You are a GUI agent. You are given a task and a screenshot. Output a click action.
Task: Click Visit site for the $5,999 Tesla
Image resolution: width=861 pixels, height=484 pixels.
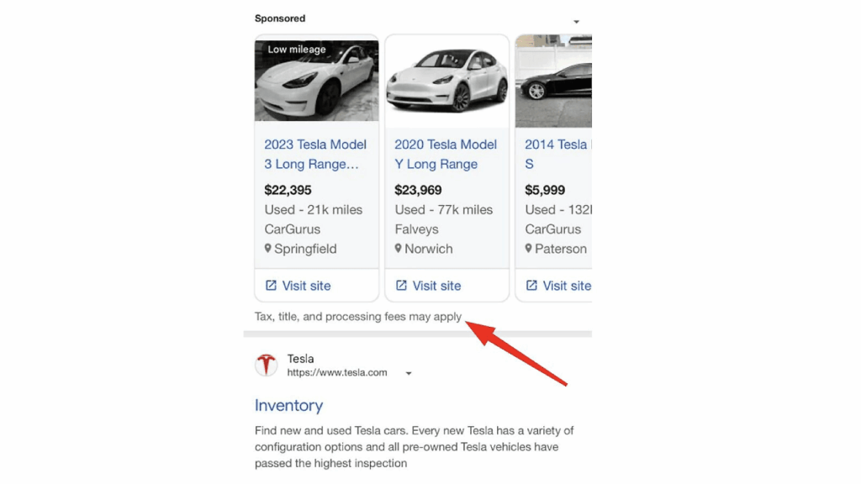click(566, 286)
